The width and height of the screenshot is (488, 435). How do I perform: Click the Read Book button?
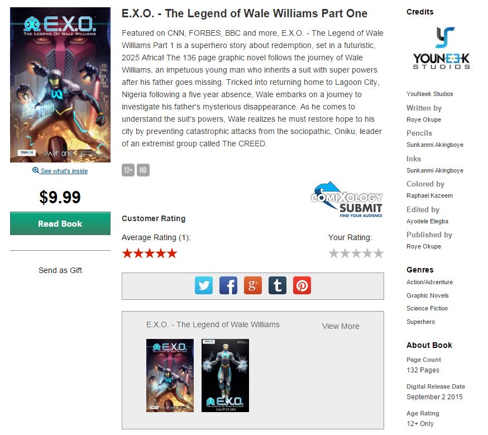tap(60, 223)
